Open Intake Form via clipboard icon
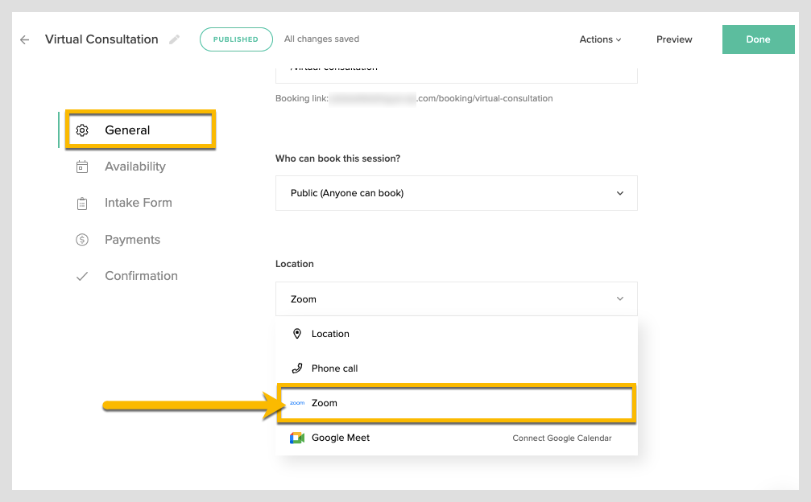This screenshot has width=811, height=502. click(81, 203)
